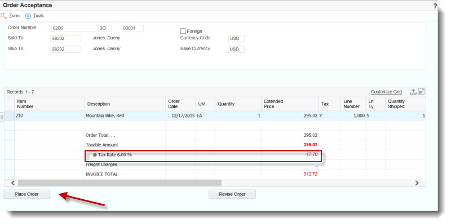Click the Tax column header
The image size is (451, 224).
coord(330,104)
